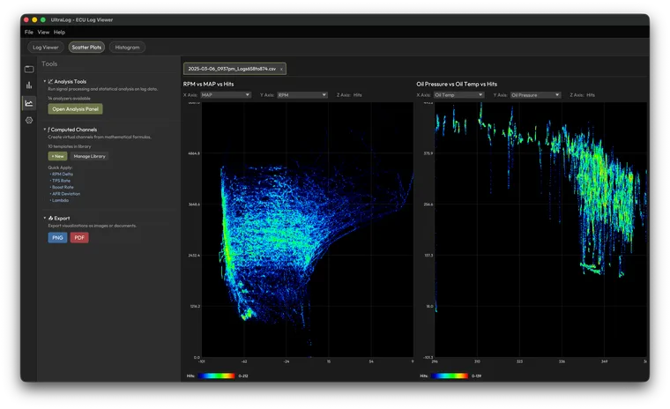670x409 pixels.
Task: Open X Axis dropdown showing Oil Temp
Action: [459, 95]
